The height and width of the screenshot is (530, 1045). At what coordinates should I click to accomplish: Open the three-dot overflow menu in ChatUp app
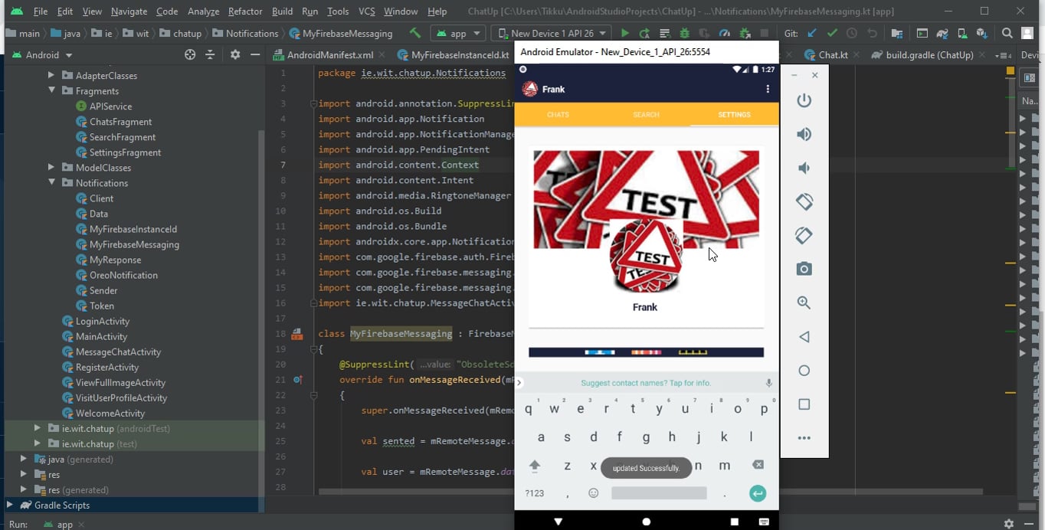coord(768,89)
